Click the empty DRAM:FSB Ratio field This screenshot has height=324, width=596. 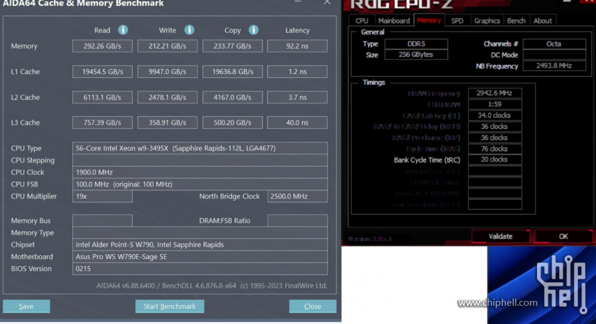[297, 220]
